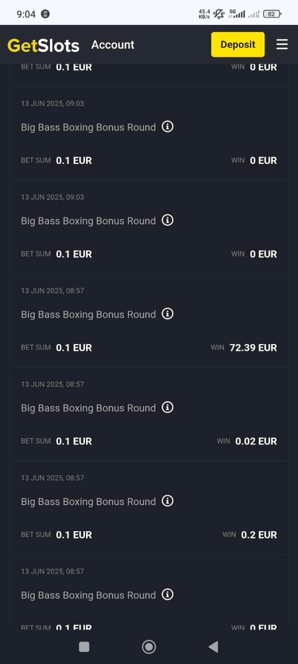Viewport: 298px width, 664px height.
Task: Open info icon for 72.39 EUR win round
Action: pyautogui.click(x=168, y=314)
